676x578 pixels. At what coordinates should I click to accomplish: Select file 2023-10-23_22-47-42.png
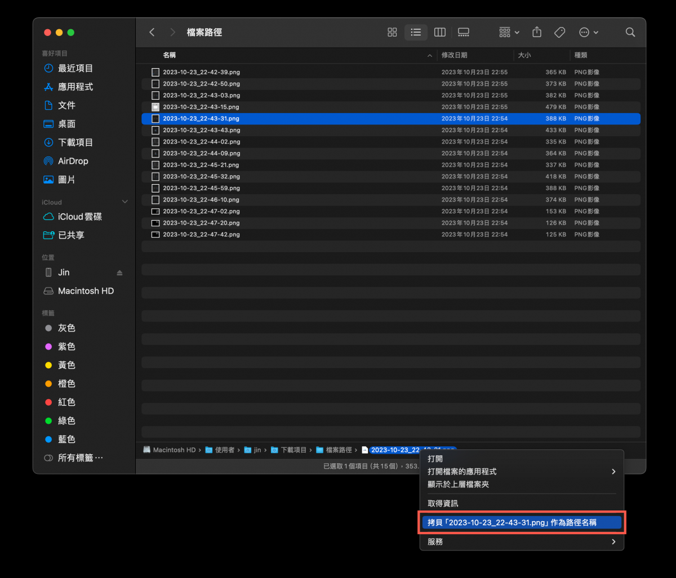click(391, 234)
